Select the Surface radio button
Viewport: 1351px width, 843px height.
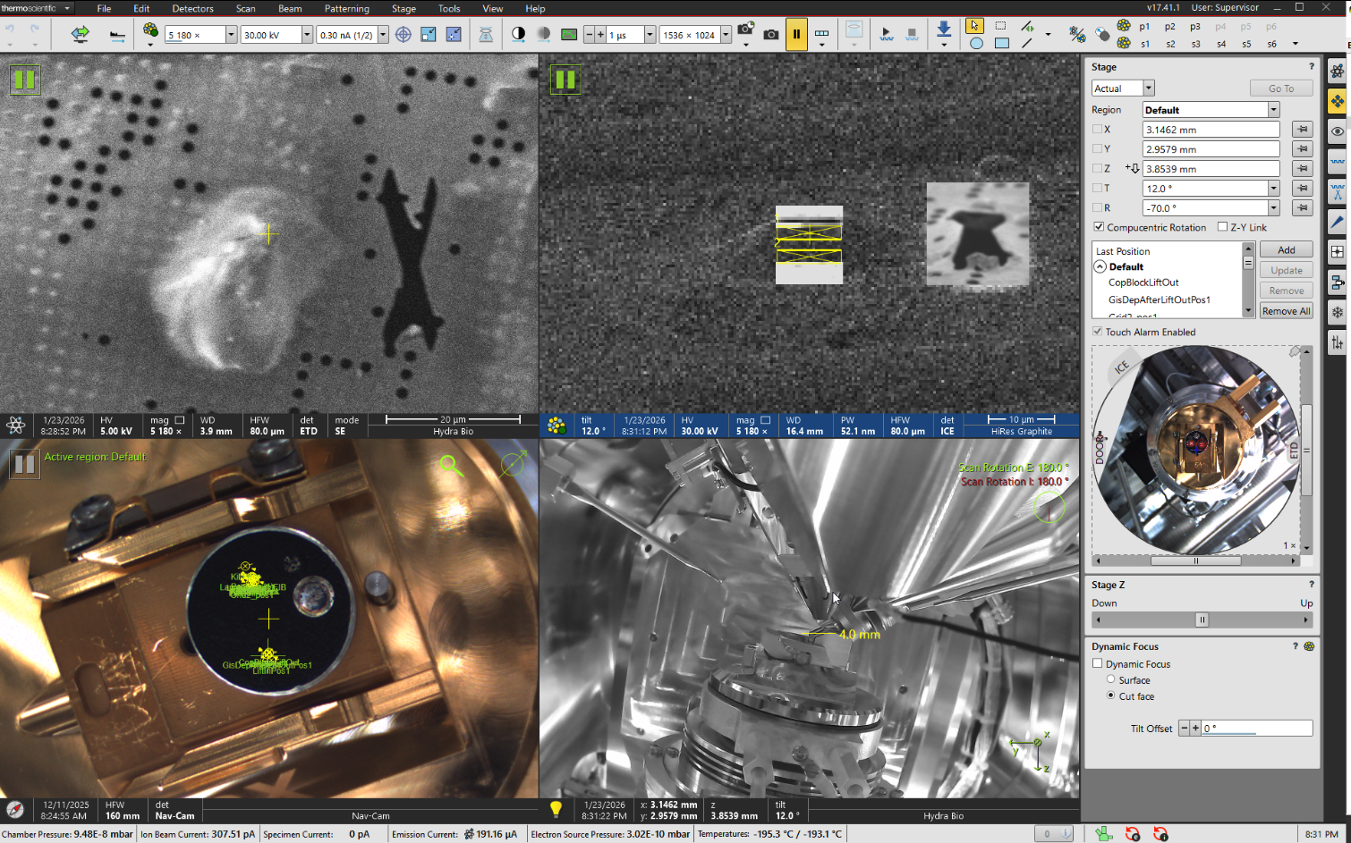click(1111, 680)
